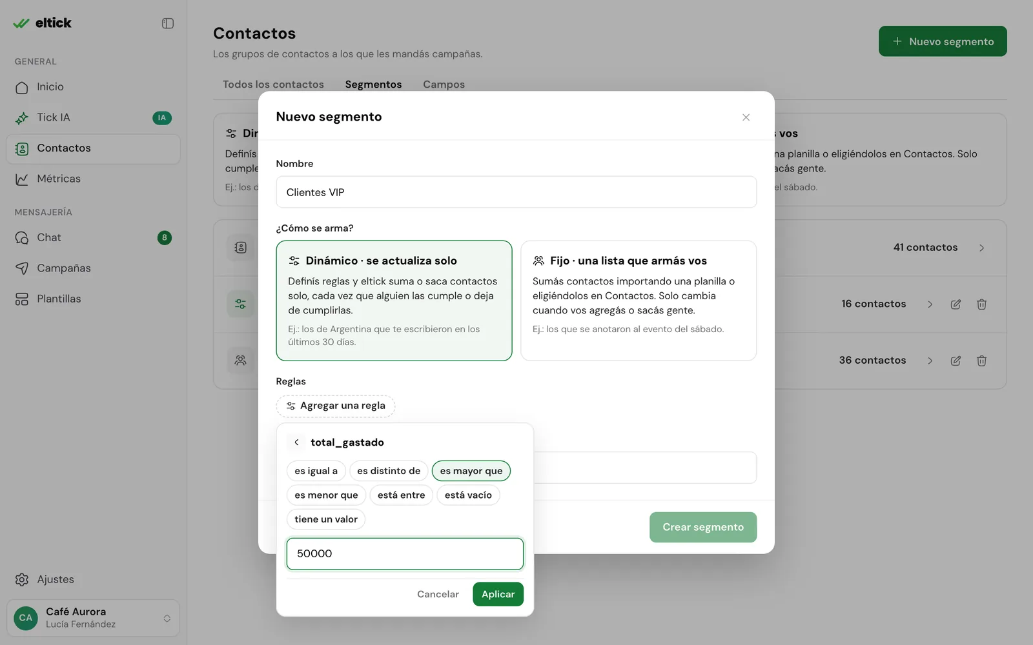Edit the 36 contactos segment

(x=956, y=361)
